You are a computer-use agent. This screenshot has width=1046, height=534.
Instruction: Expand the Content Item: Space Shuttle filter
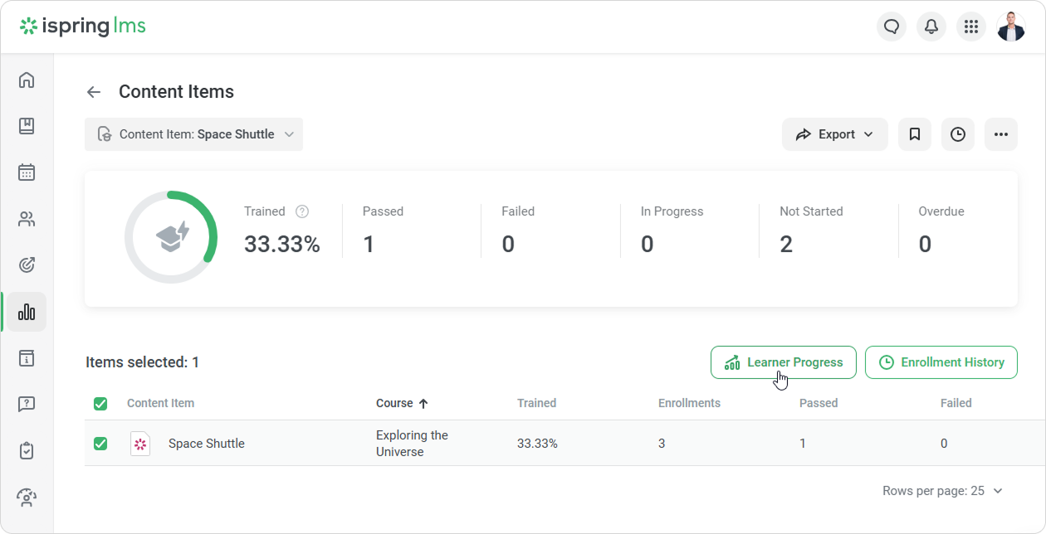click(x=194, y=134)
